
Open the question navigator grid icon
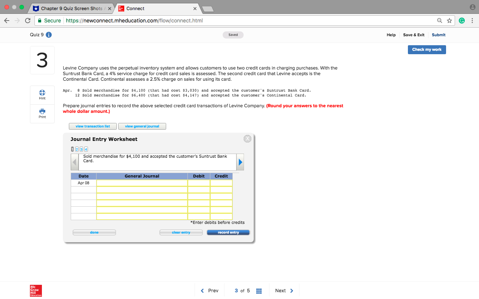tap(259, 290)
